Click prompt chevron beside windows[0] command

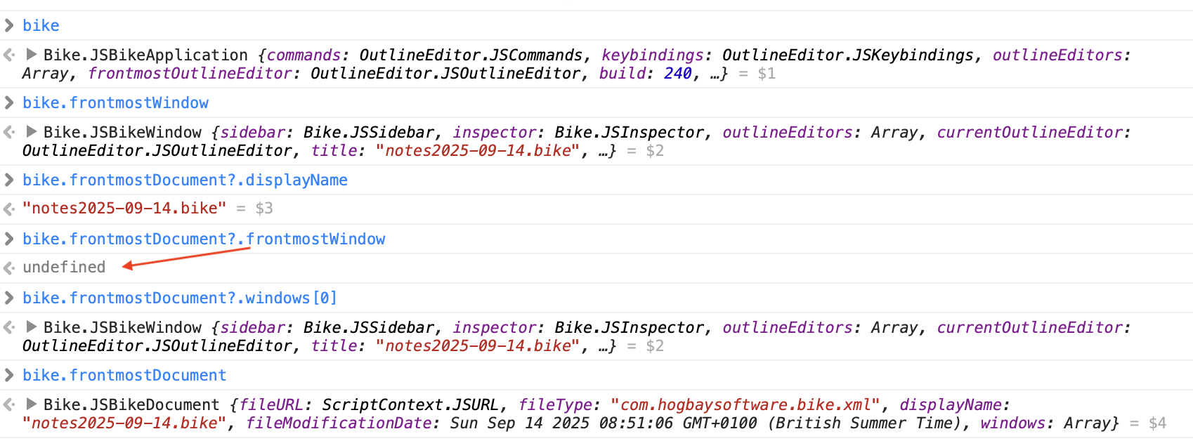coord(9,298)
